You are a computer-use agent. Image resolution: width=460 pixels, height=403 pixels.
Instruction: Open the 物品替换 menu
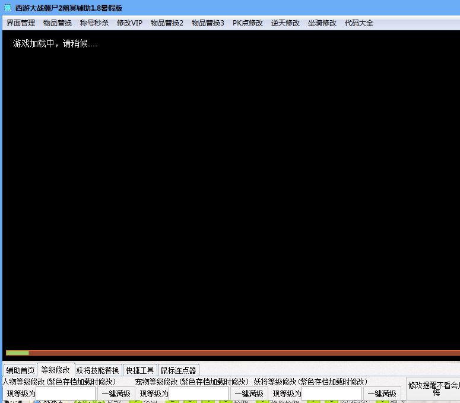[x=58, y=23]
